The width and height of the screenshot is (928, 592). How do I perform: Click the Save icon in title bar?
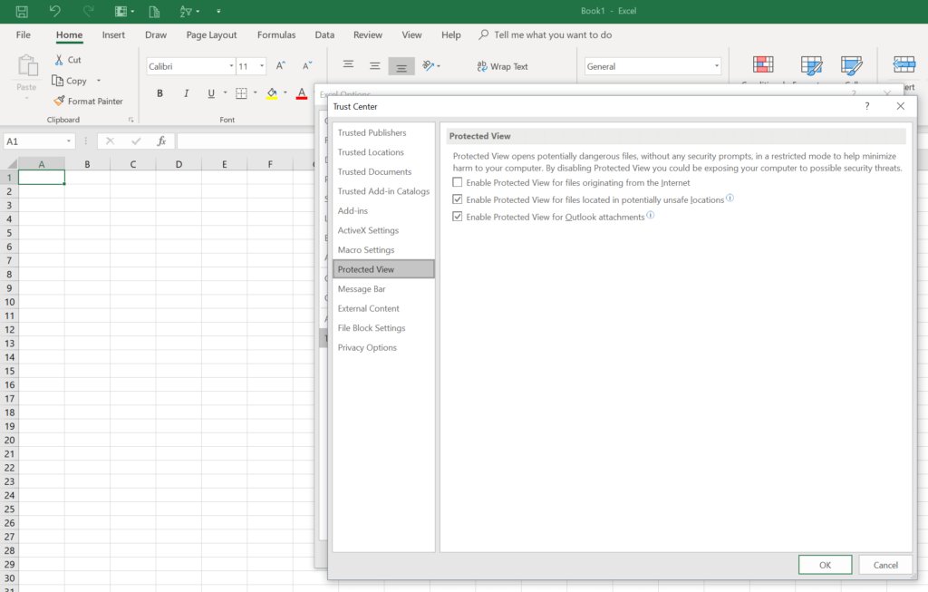pyautogui.click(x=22, y=11)
